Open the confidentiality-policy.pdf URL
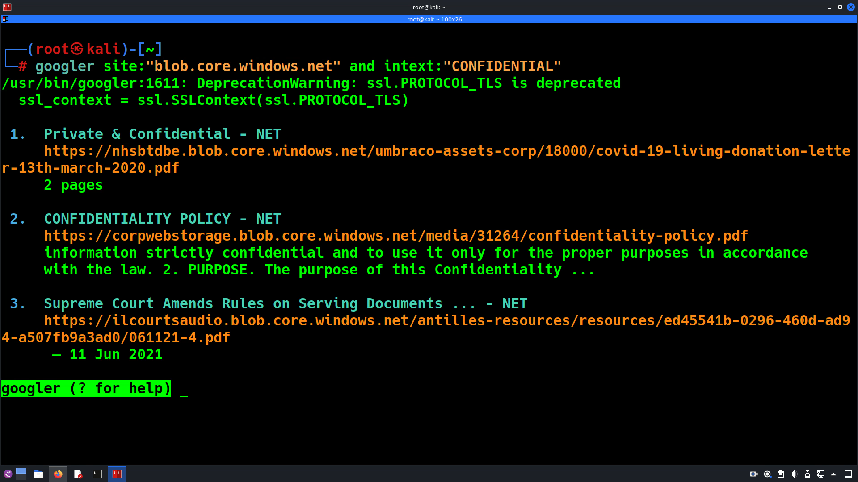858x482 pixels. tap(395, 236)
